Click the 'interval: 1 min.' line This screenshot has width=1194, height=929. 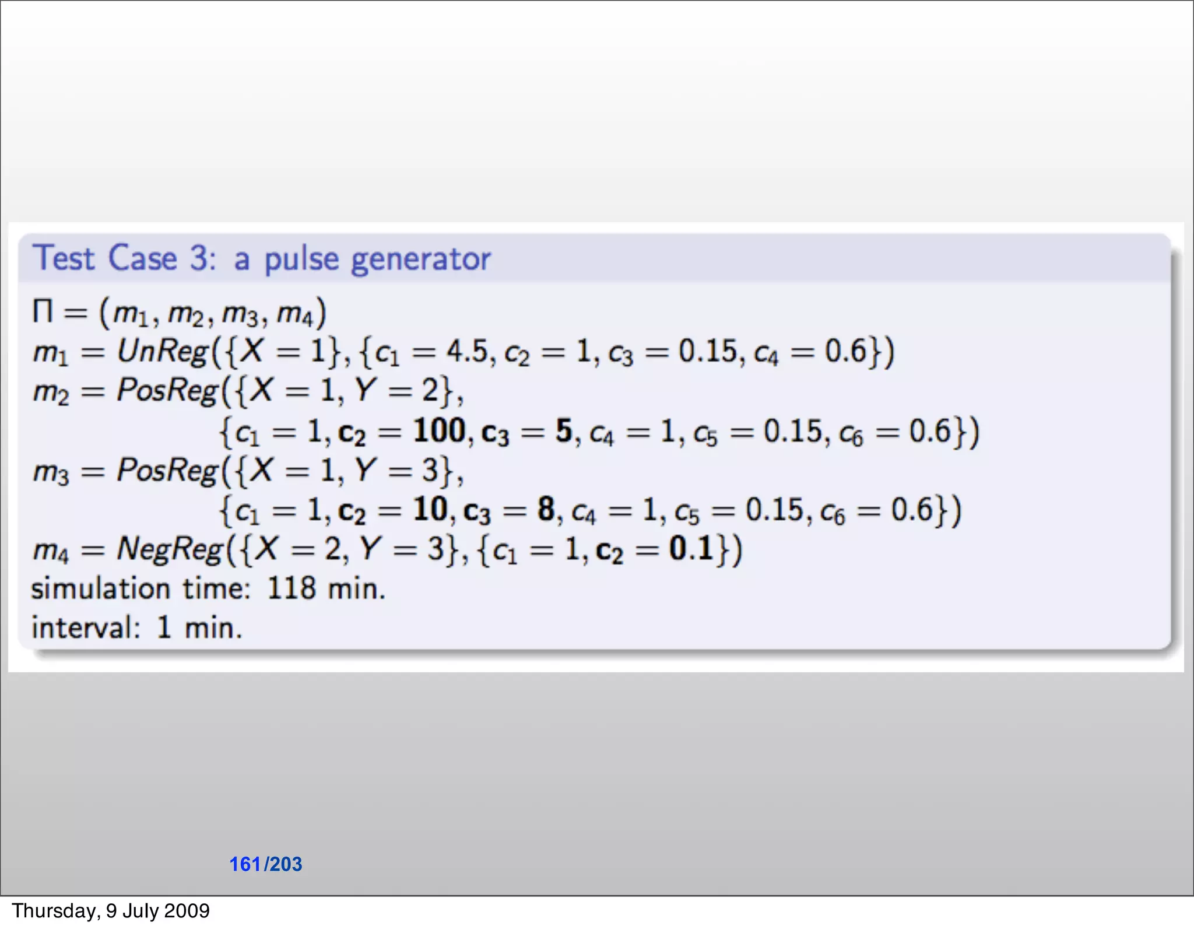[136, 628]
